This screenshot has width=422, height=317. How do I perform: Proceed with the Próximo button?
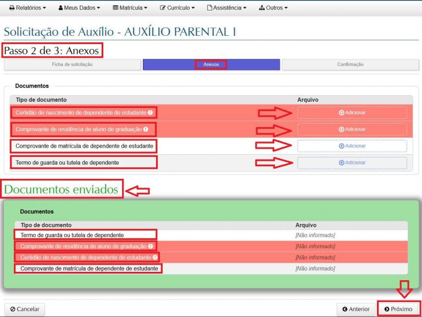pos(399,309)
